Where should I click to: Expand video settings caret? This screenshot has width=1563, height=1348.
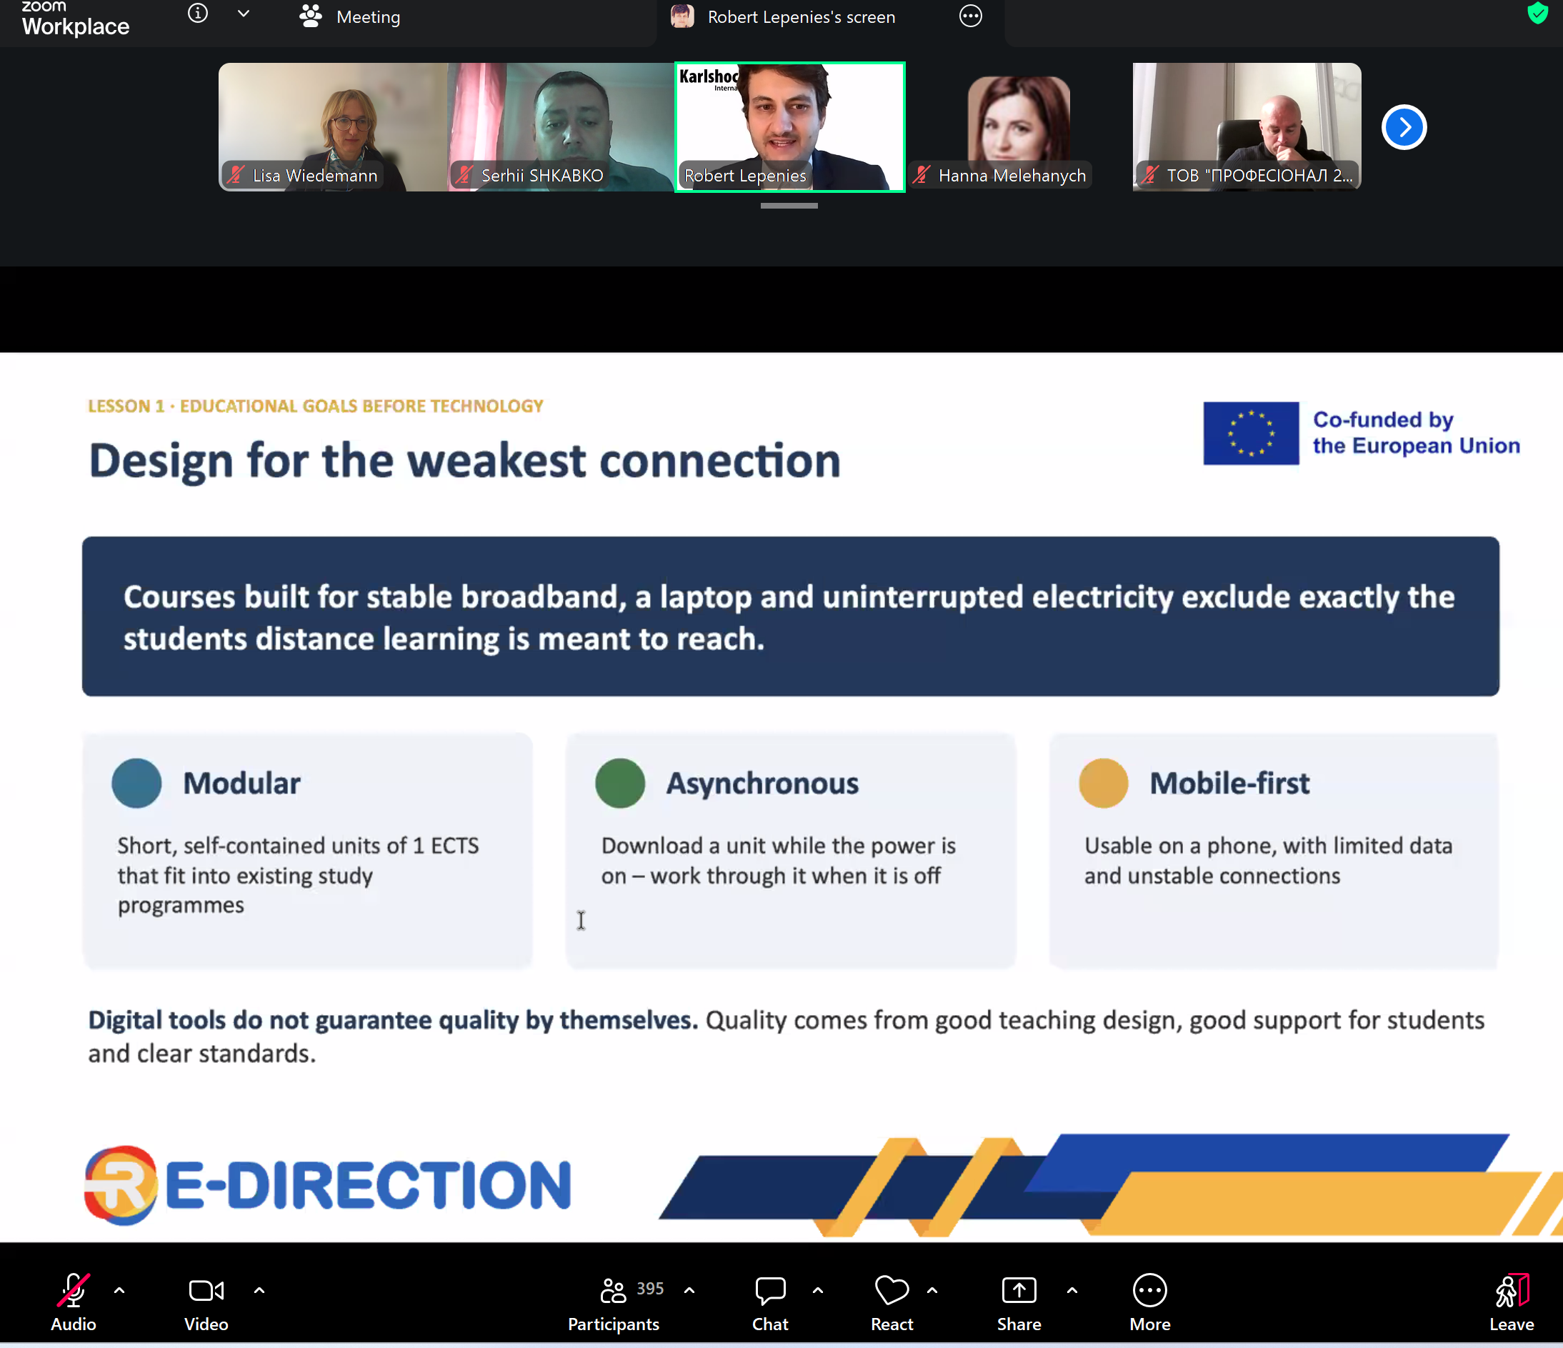tap(259, 1290)
